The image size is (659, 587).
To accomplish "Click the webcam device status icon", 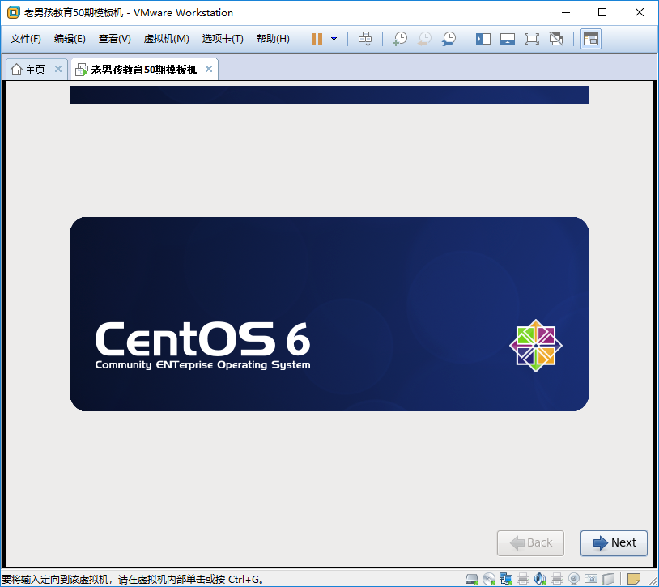I will tap(574, 579).
